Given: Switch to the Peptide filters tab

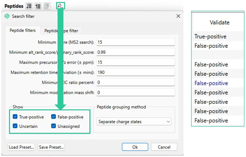Looking at the screenshot, I should click(23, 31).
